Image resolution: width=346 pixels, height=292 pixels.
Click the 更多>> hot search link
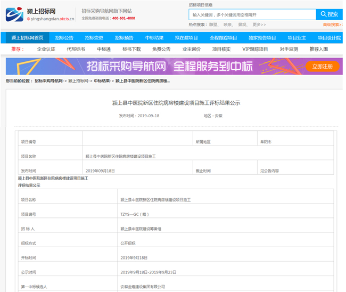tap(259, 25)
